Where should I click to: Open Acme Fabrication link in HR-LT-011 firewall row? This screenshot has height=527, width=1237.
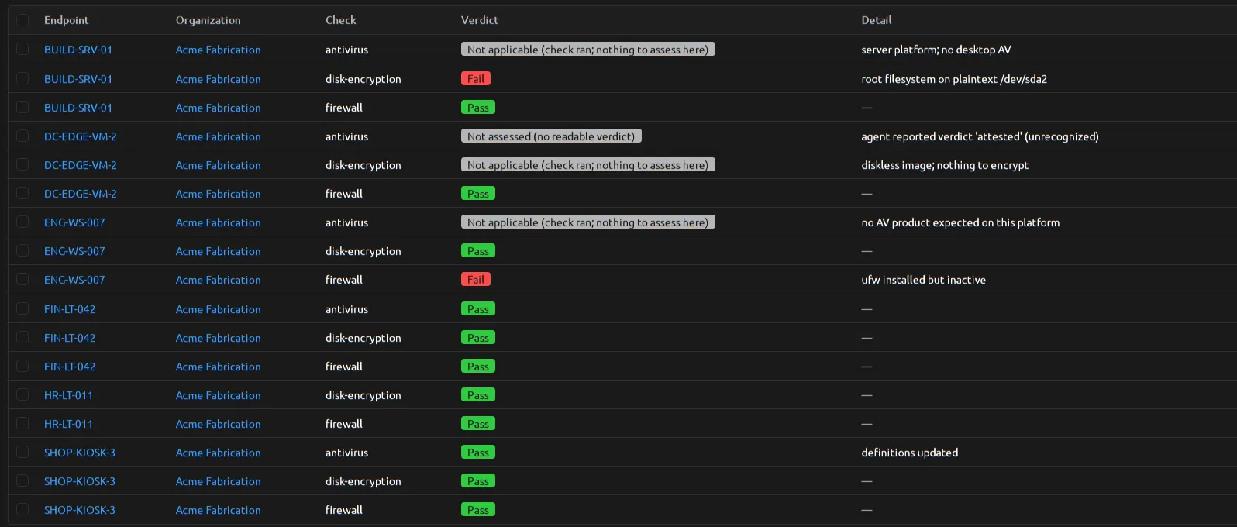pos(219,424)
